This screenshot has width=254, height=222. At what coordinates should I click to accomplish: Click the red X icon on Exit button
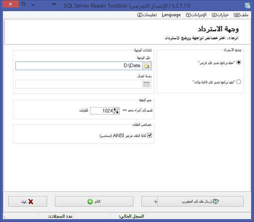[31, 202]
